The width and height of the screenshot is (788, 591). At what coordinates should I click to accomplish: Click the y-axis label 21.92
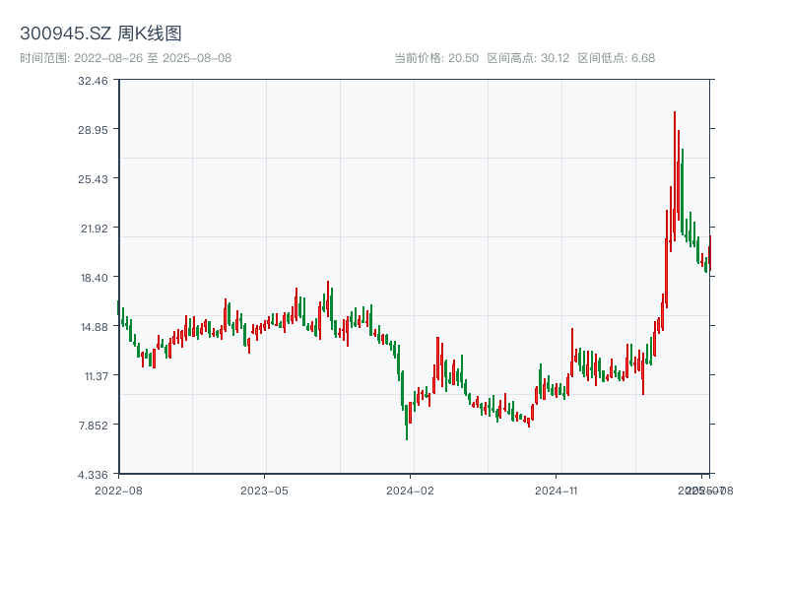(95, 229)
